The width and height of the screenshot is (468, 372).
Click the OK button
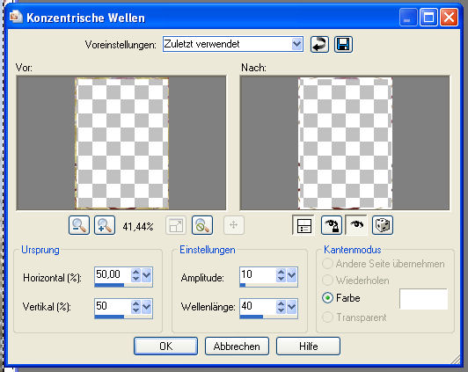pyautogui.click(x=165, y=346)
